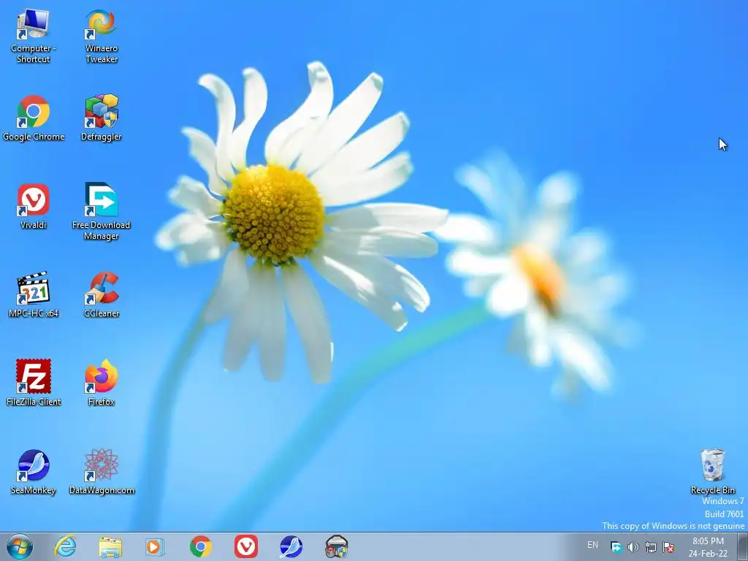The height and width of the screenshot is (561, 748).
Task: Open the volume speaker tray icon
Action: coord(633,546)
